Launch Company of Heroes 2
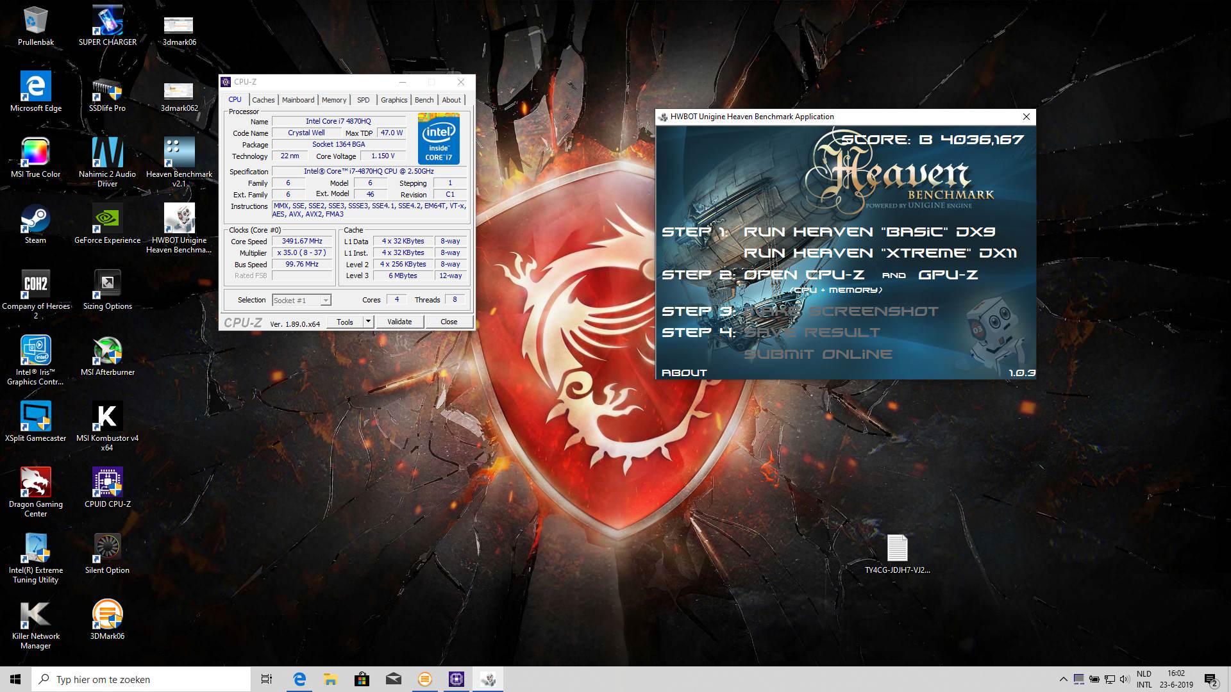 (36, 294)
